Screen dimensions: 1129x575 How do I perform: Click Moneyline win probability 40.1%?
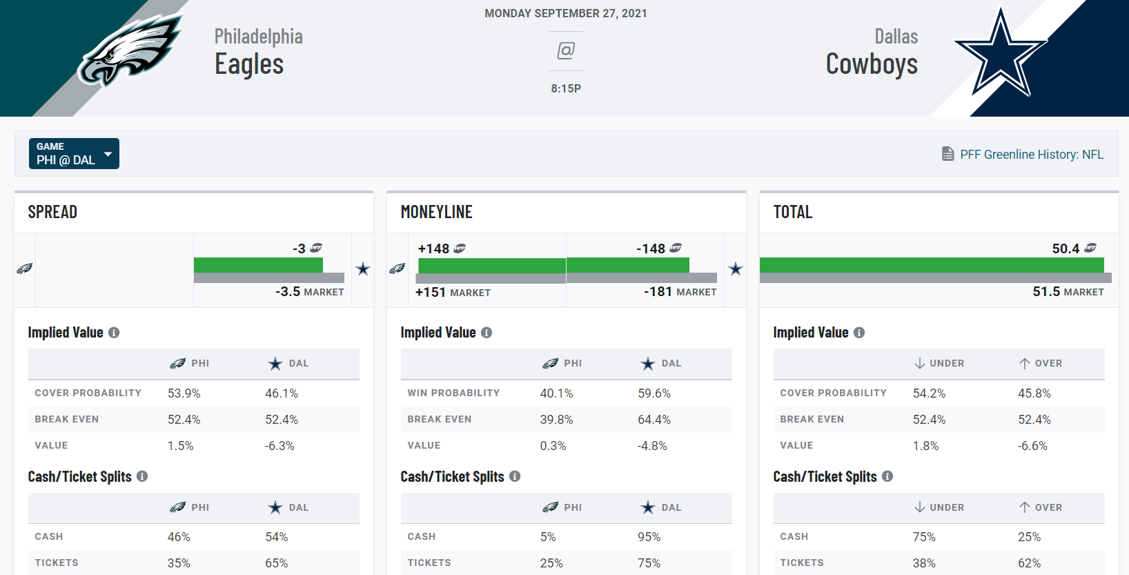pyautogui.click(x=557, y=393)
